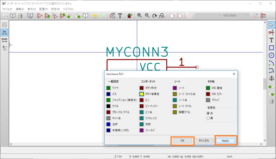Open the 表示(V) menu
276x159 pixels.
32,9
